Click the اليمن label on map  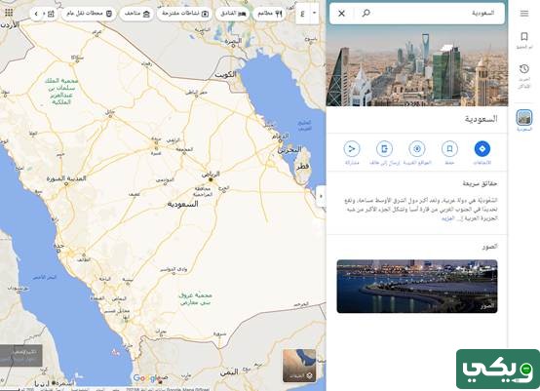(x=229, y=372)
